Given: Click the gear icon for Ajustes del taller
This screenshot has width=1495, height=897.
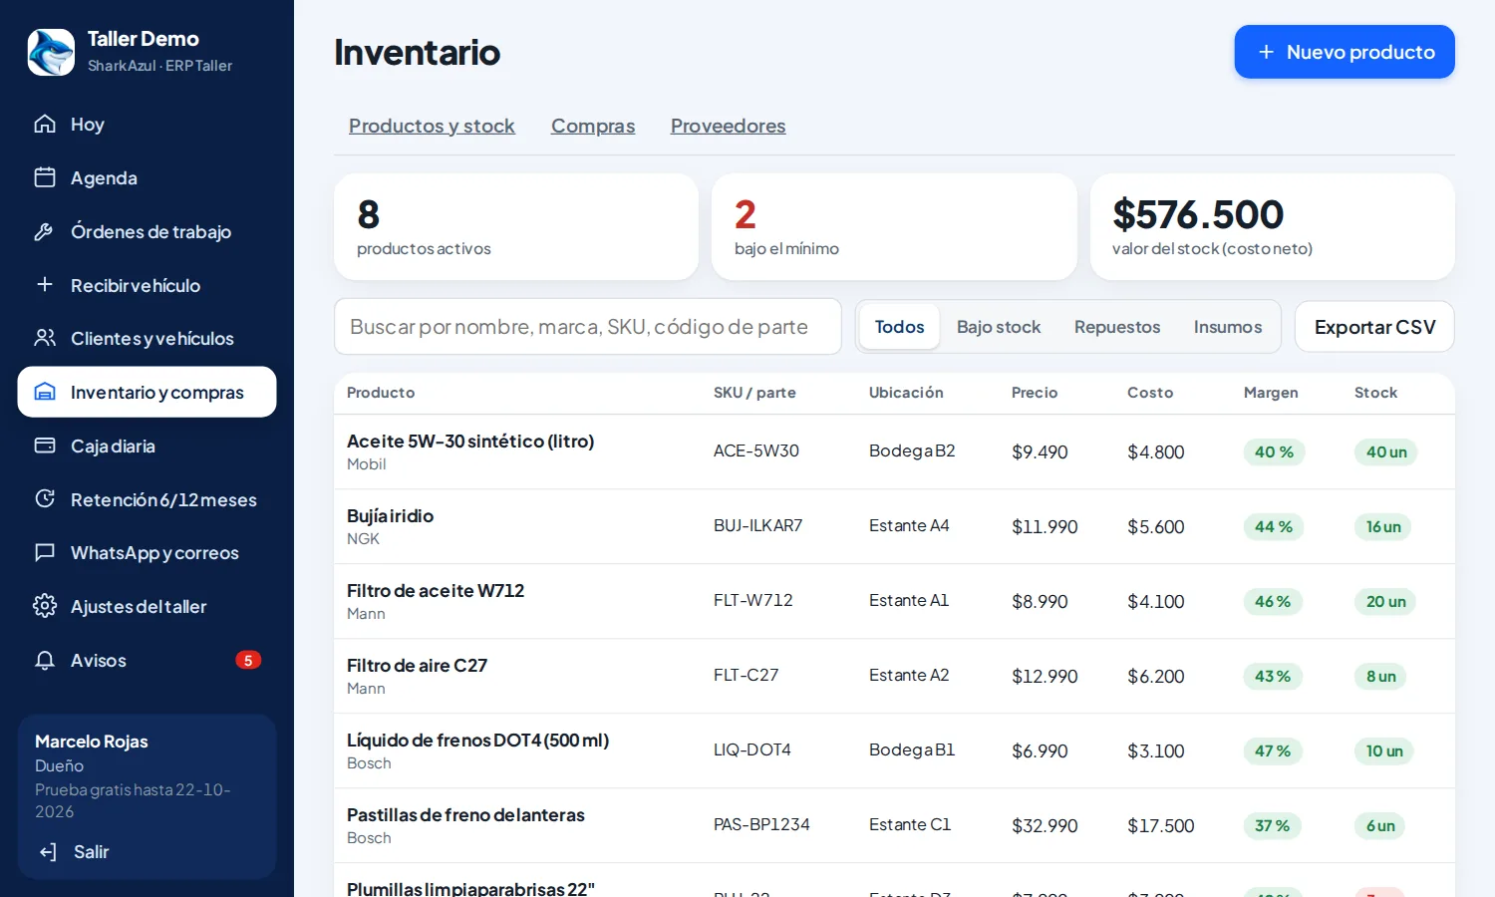Looking at the screenshot, I should coord(45,606).
